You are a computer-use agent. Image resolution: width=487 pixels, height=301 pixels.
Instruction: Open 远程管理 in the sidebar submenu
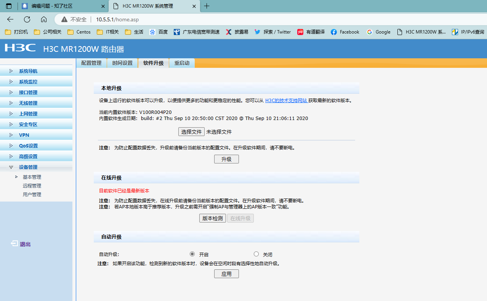point(32,186)
